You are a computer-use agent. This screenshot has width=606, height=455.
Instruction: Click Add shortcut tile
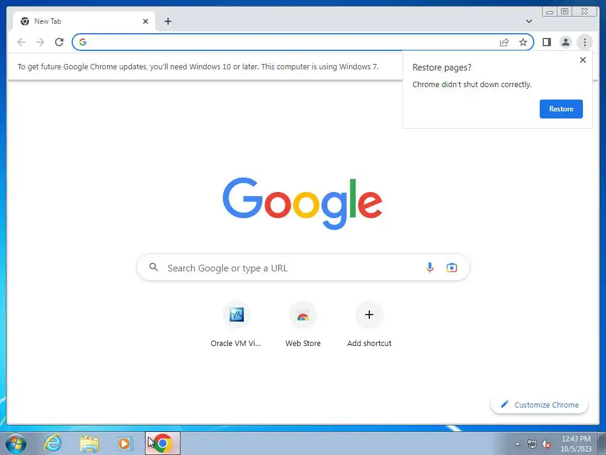tap(369, 324)
